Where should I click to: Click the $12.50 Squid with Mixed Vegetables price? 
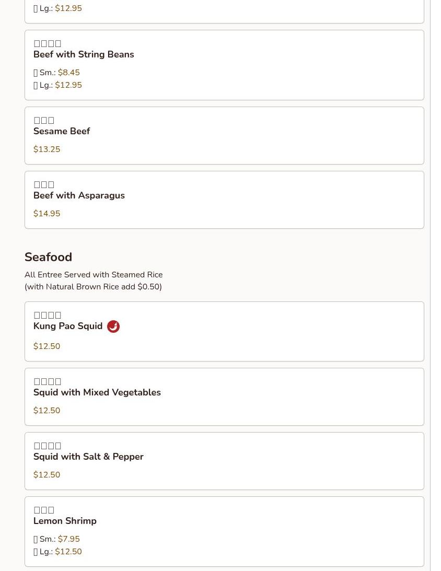pyautogui.click(x=47, y=411)
